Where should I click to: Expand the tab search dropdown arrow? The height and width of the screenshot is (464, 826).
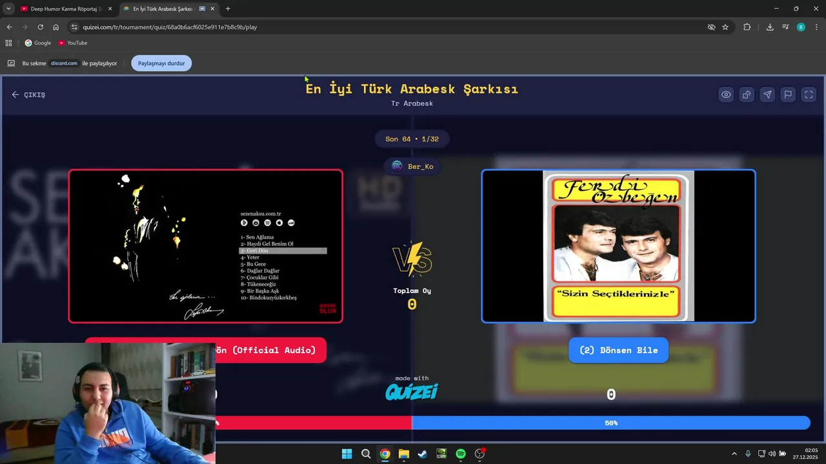click(x=8, y=9)
